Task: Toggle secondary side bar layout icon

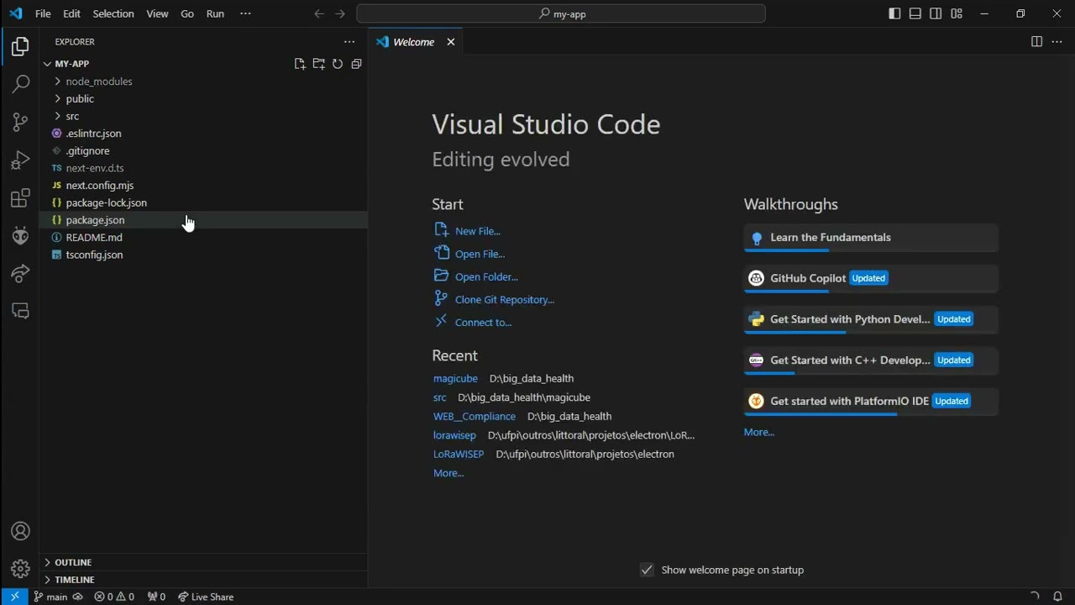Action: click(936, 13)
